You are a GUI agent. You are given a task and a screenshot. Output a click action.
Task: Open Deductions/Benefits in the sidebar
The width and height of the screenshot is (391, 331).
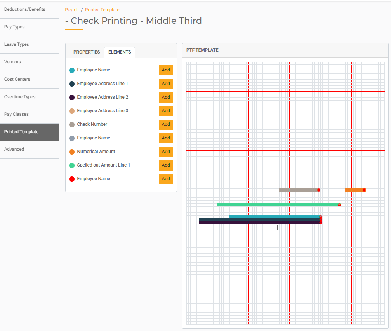tap(30, 9)
